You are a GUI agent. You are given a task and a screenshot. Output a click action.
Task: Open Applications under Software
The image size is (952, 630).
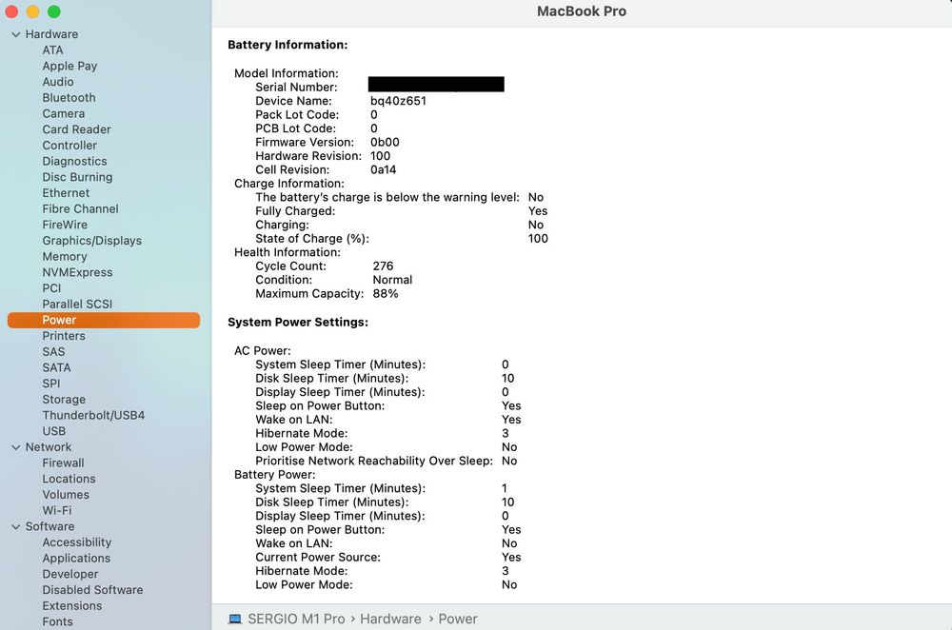[x=76, y=559]
